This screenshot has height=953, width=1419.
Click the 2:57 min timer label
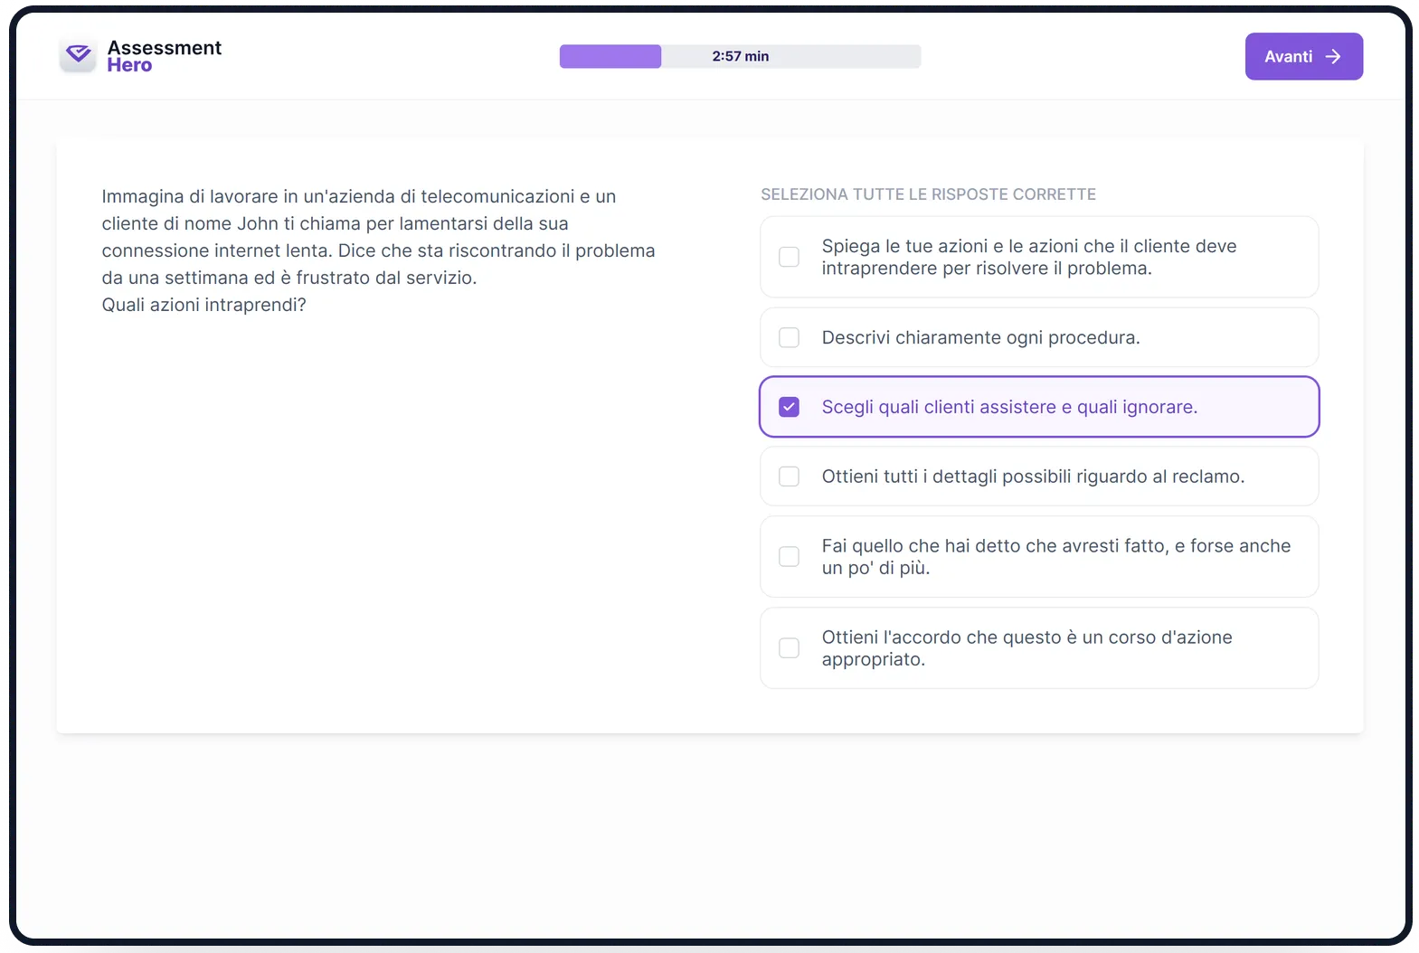point(741,56)
